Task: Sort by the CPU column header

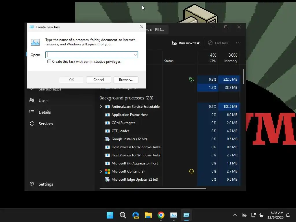Action: pyautogui.click(x=208, y=58)
